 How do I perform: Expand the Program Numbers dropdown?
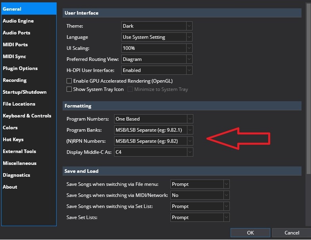click(x=153, y=119)
